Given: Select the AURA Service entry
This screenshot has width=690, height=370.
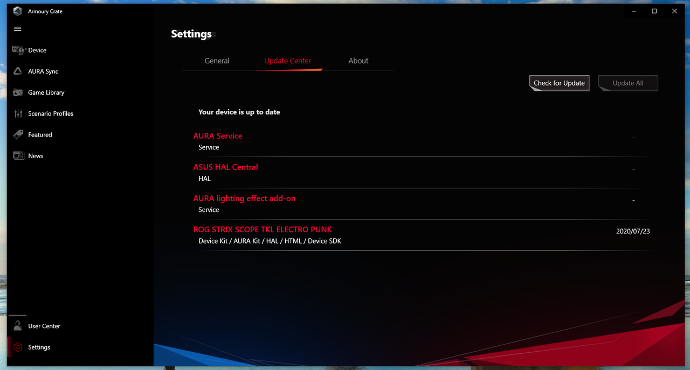Looking at the screenshot, I should tap(218, 136).
